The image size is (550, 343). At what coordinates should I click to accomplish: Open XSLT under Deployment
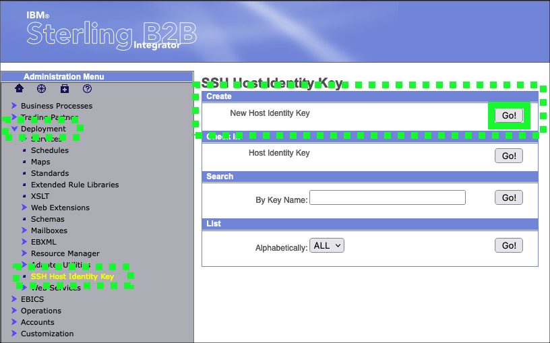(x=40, y=196)
